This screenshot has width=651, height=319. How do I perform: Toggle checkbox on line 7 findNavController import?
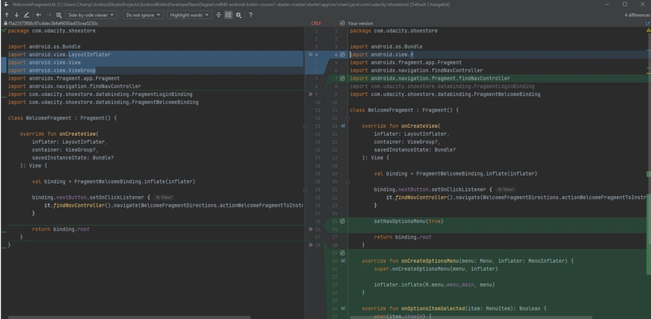(343, 78)
